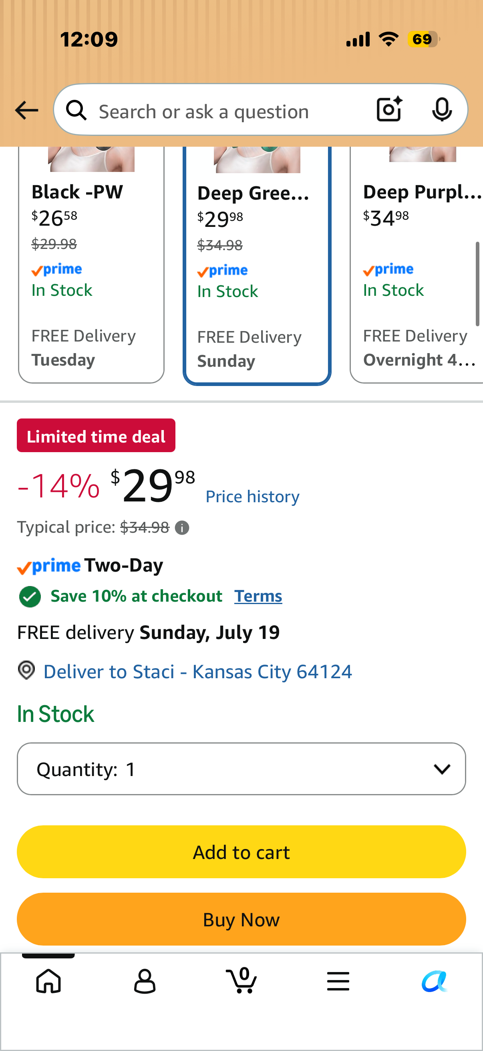Tap the search magnifier icon

point(76,110)
